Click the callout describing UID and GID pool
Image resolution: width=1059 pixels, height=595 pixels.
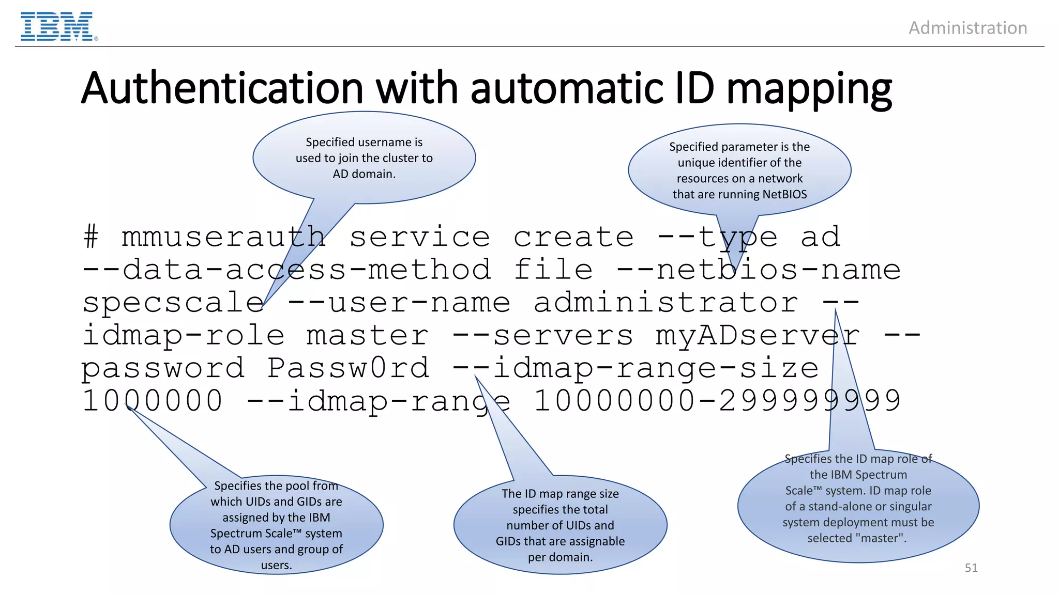276,525
